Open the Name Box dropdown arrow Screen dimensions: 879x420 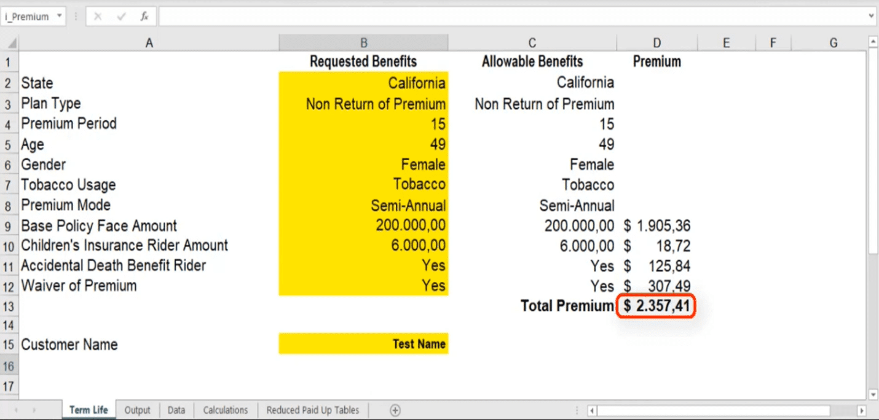[x=60, y=17]
